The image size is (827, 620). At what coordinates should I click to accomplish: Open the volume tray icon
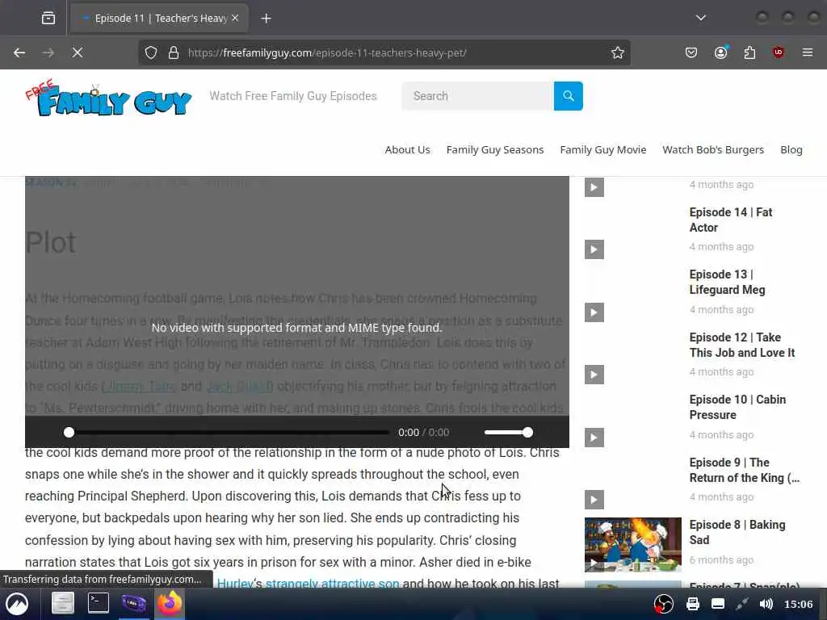[x=766, y=604]
